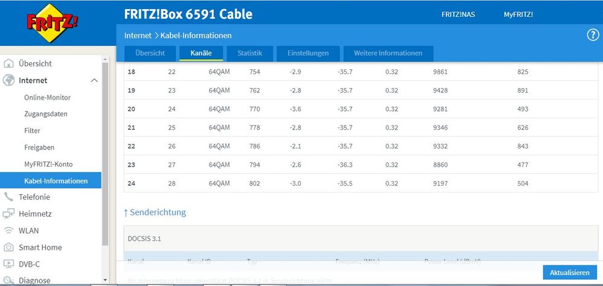Open WLAN menu label
The width and height of the screenshot is (603, 286).
28,230
